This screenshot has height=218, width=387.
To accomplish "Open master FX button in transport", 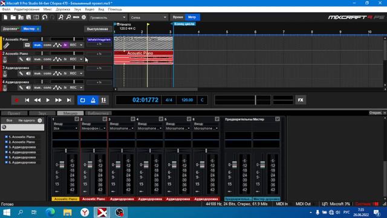I will tap(301, 100).
